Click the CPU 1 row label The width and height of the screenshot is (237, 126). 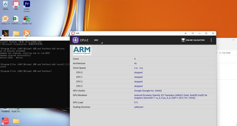coord(79,77)
